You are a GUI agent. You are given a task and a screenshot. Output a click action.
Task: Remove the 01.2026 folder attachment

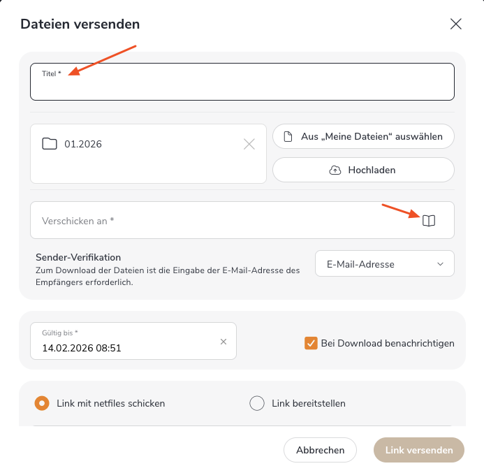click(x=249, y=144)
